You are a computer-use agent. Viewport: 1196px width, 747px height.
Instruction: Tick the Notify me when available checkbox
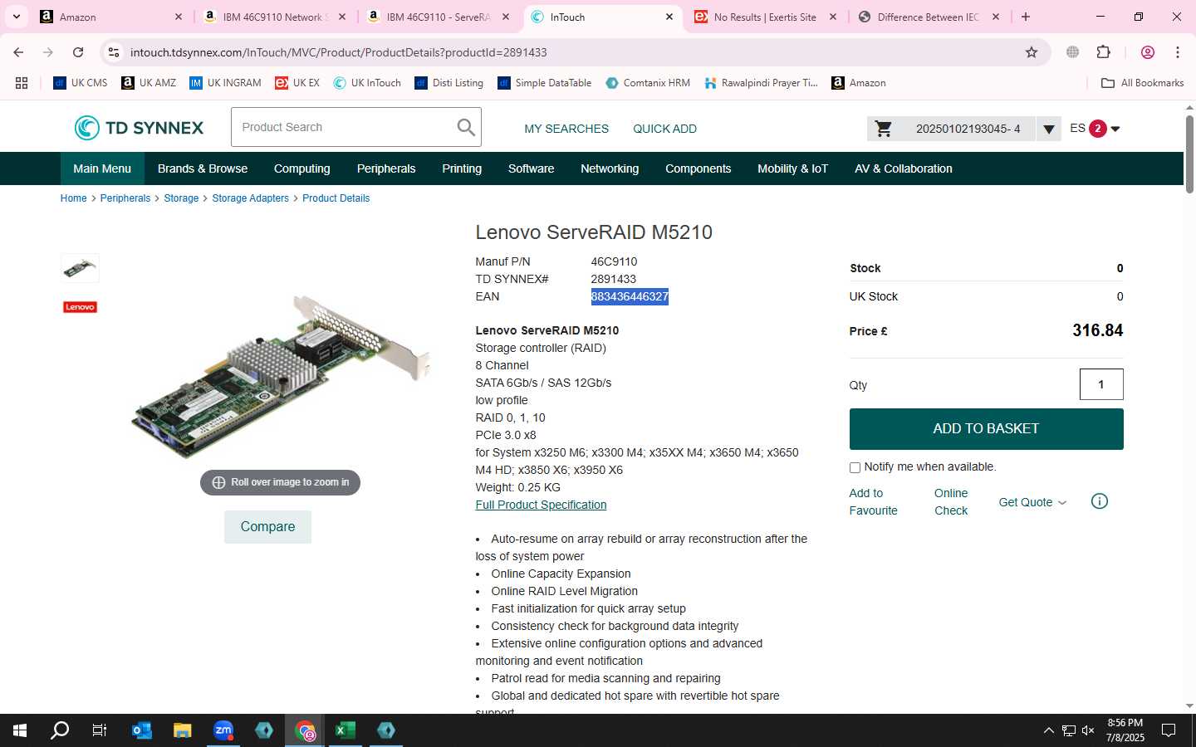pyautogui.click(x=855, y=467)
